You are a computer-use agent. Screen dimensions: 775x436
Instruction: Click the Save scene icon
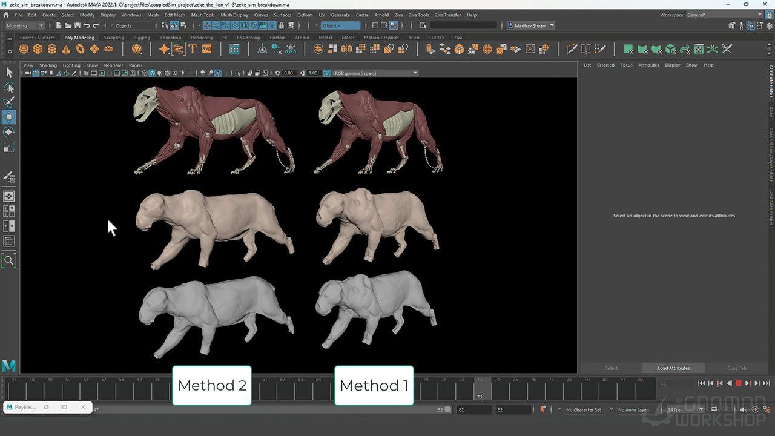coord(77,25)
